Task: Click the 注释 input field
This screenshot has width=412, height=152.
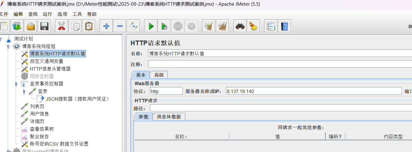Action: tap(280, 64)
